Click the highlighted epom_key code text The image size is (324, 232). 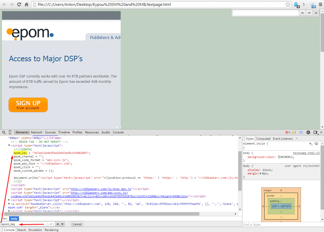click(20, 153)
